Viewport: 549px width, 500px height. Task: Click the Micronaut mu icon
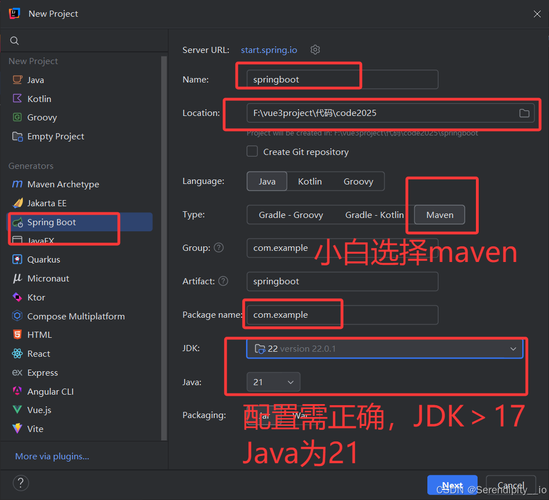point(17,278)
